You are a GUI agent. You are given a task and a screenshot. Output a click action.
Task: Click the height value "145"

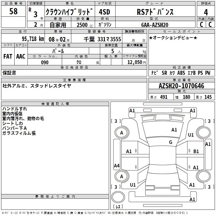pyautogui.click(x=208, y=97)
